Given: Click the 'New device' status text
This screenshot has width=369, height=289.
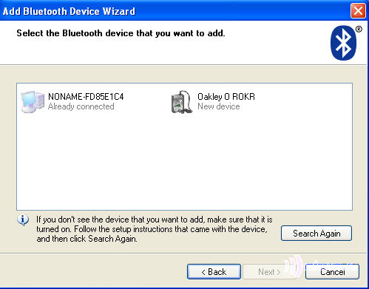Looking at the screenshot, I should tap(219, 106).
